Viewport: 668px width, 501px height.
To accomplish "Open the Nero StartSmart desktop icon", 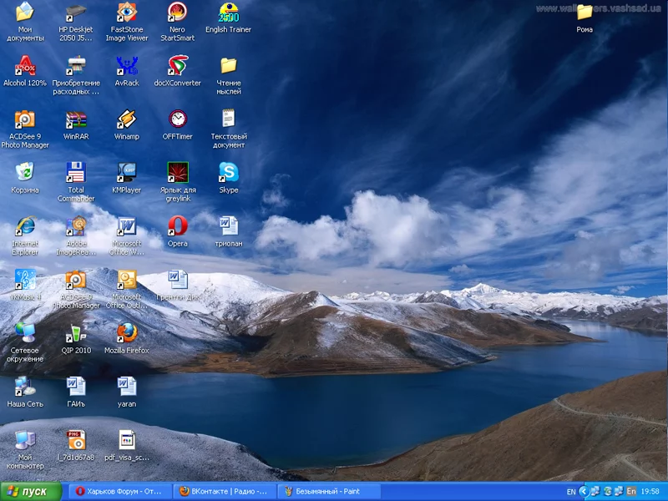I will [x=177, y=13].
